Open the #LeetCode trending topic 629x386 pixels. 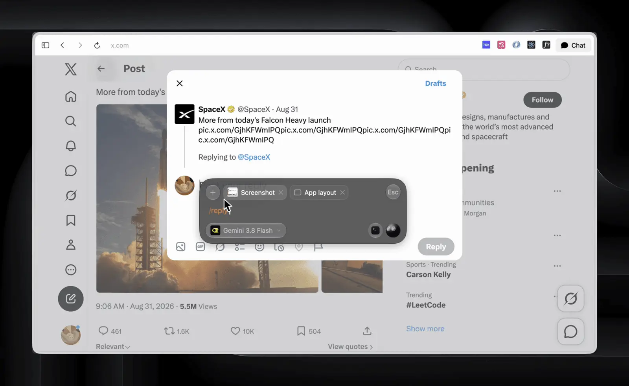(426, 305)
